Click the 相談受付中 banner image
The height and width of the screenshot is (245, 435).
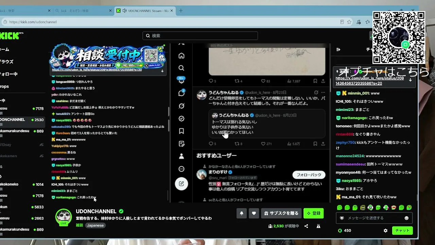(x=107, y=56)
